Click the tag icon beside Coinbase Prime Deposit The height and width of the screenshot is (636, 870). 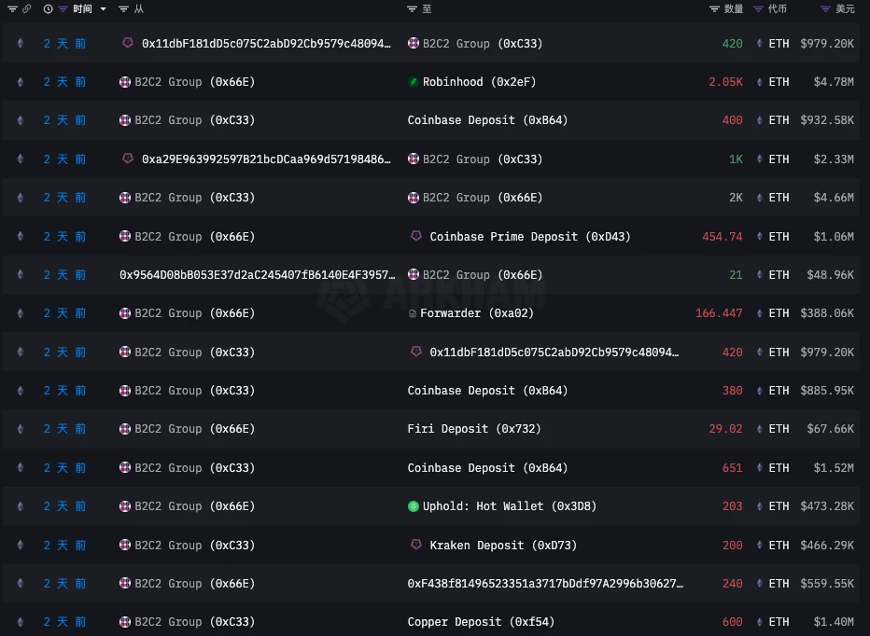coord(416,237)
